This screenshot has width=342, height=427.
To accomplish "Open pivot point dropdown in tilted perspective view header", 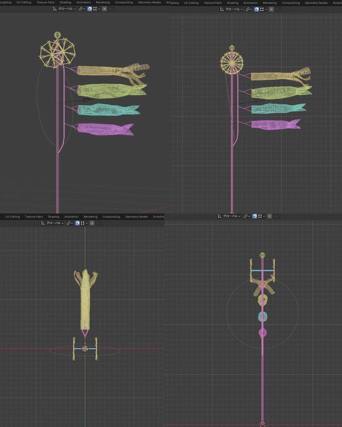I will 82,9.
